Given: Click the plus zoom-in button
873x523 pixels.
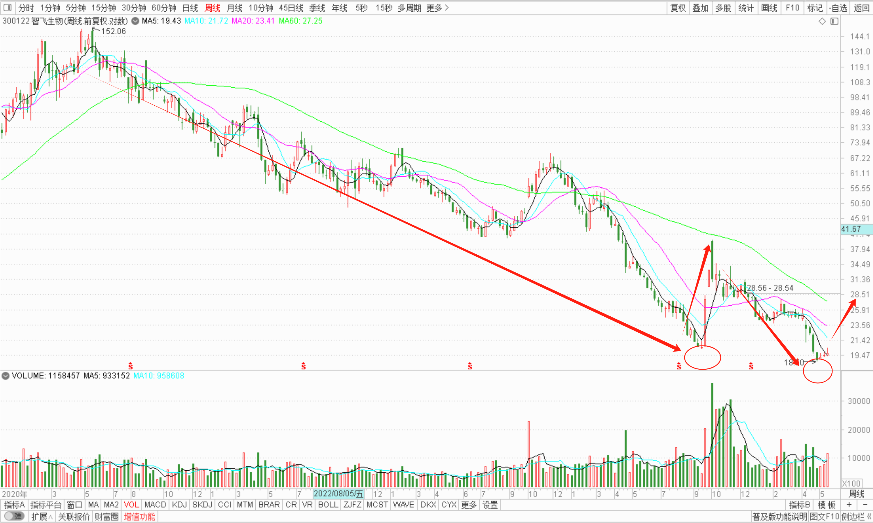Looking at the screenshot, I should tap(849, 505).
